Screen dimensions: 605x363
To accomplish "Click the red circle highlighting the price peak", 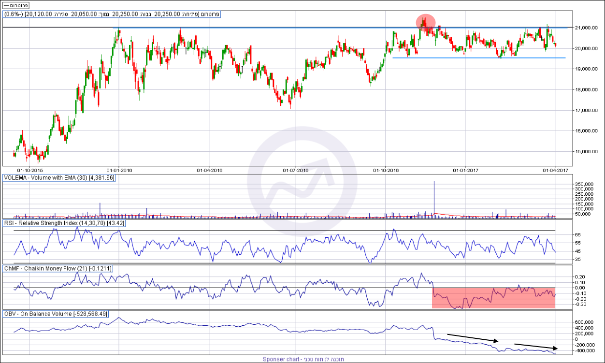I will click(426, 22).
